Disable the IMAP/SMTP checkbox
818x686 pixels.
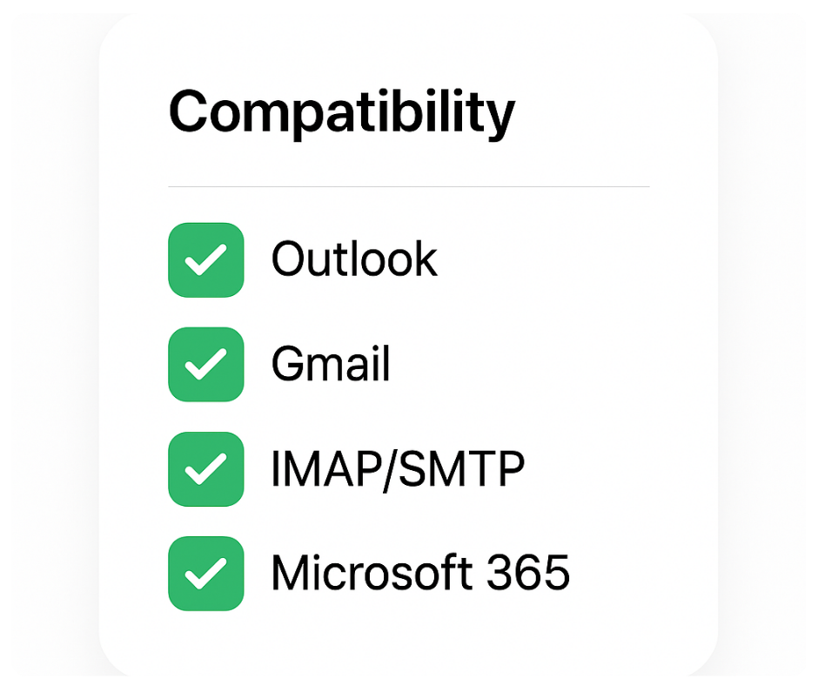point(205,468)
